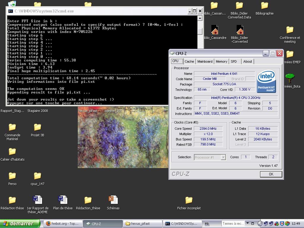Screen dimensions: 304x228
Task: Open the Schémas PowerPoint file
Action: point(113,200)
